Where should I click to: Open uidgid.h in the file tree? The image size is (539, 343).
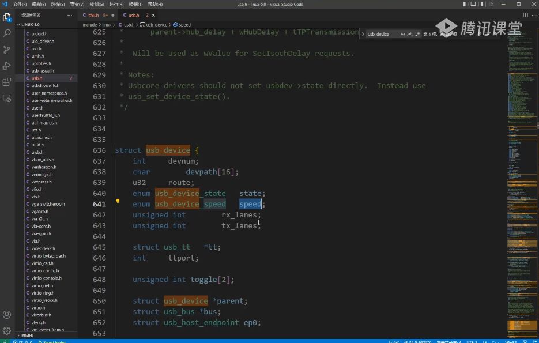pos(40,33)
